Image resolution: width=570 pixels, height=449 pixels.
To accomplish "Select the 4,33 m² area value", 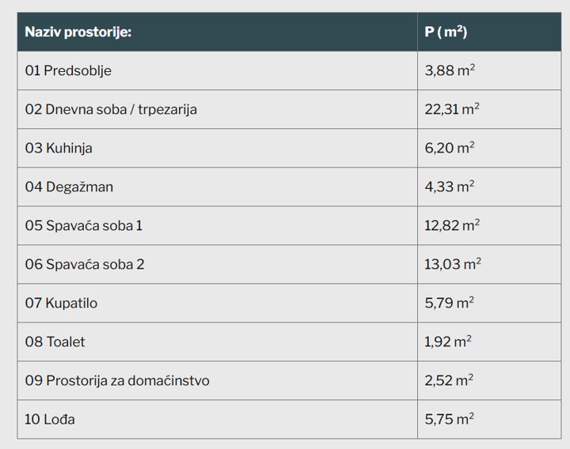I will (x=450, y=187).
